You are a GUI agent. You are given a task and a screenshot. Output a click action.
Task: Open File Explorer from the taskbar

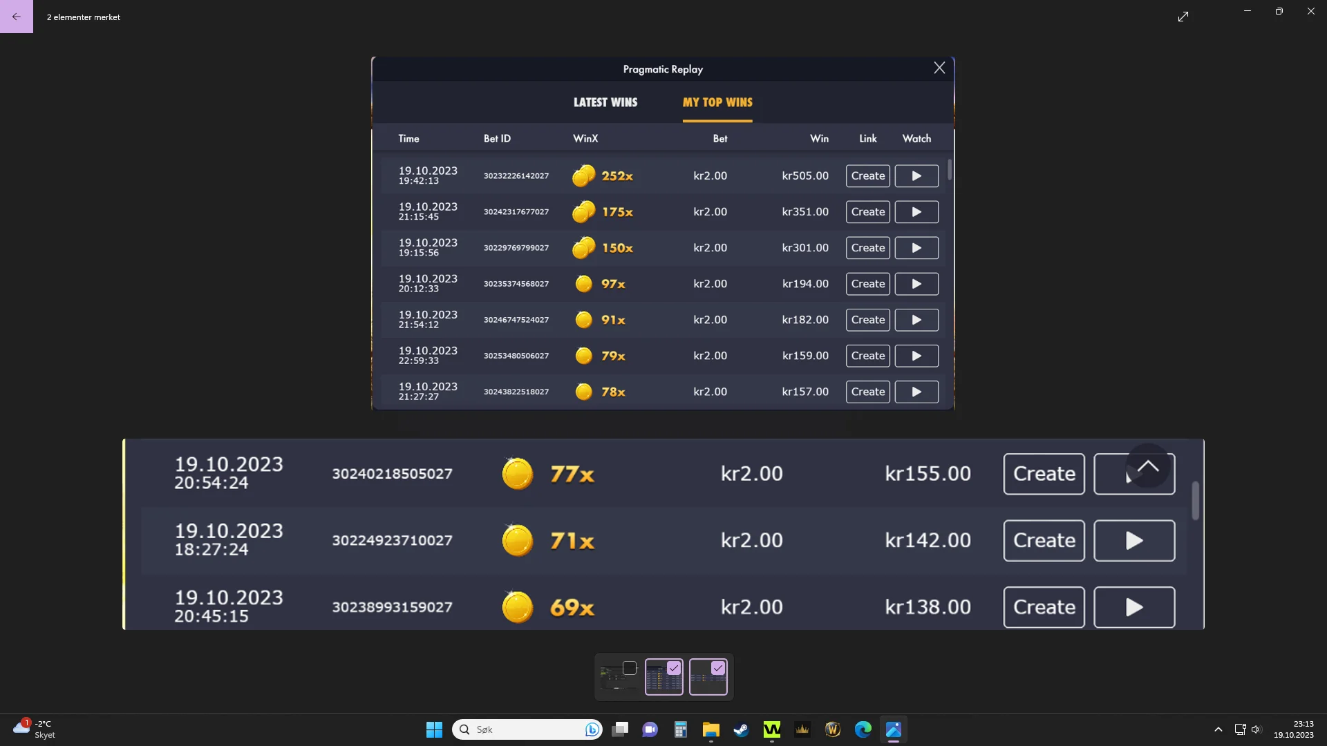pyautogui.click(x=711, y=729)
